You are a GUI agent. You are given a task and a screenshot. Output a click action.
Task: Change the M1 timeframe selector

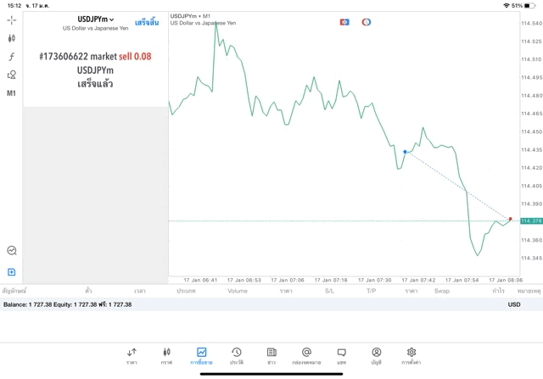[12, 93]
